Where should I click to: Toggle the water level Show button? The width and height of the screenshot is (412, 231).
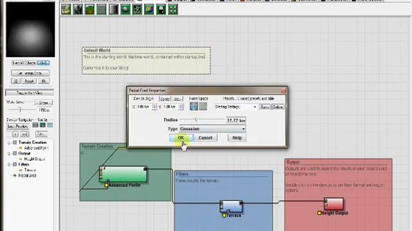coord(43,103)
